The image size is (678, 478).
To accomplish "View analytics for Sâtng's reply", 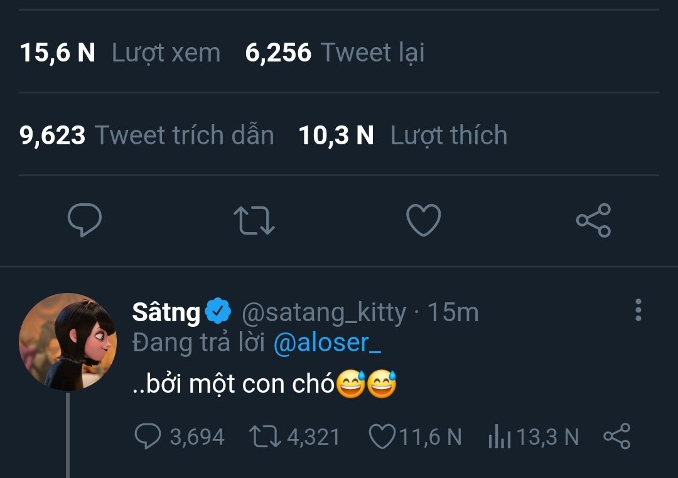I will click(x=500, y=437).
